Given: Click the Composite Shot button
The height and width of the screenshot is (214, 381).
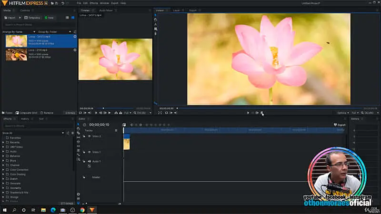Looking at the screenshot, I should tap(27, 113).
